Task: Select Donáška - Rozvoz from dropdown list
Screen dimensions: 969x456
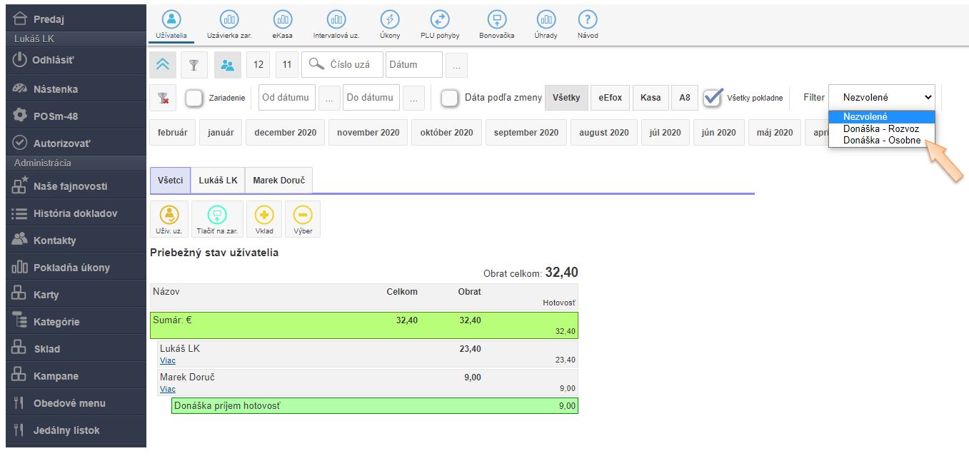Action: [880, 129]
